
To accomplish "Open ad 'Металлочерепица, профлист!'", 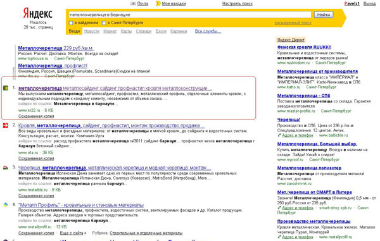I will (53, 66).
